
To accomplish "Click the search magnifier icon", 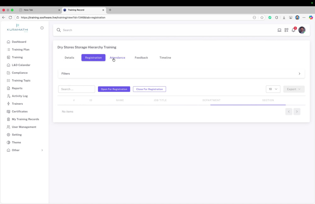I will [59, 30].
